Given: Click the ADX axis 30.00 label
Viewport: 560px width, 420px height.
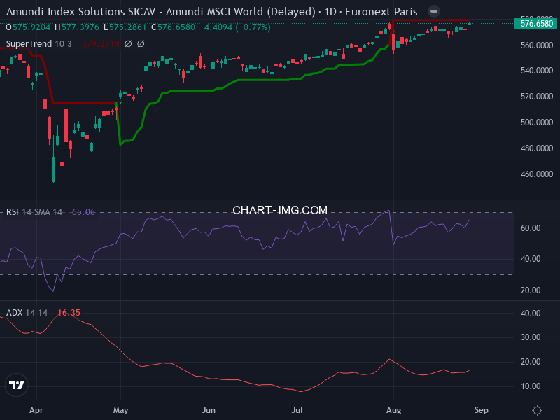Looking at the screenshot, I should [531, 337].
